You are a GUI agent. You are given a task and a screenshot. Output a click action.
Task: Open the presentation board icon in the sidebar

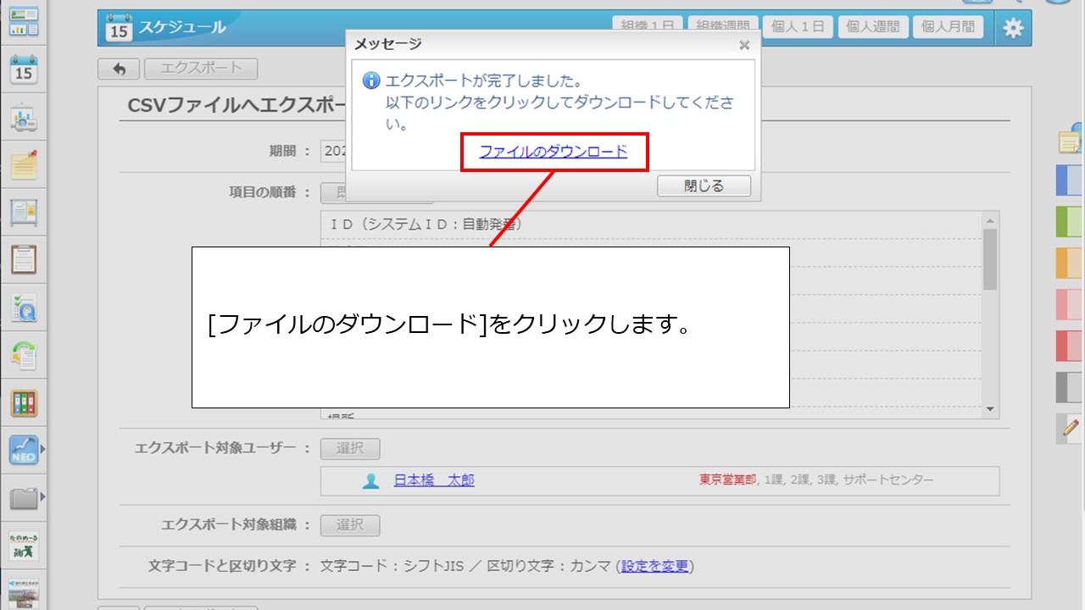tap(24, 118)
